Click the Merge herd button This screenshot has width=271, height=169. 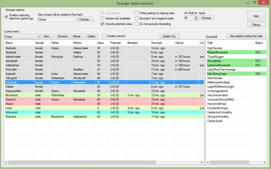[x=78, y=36]
